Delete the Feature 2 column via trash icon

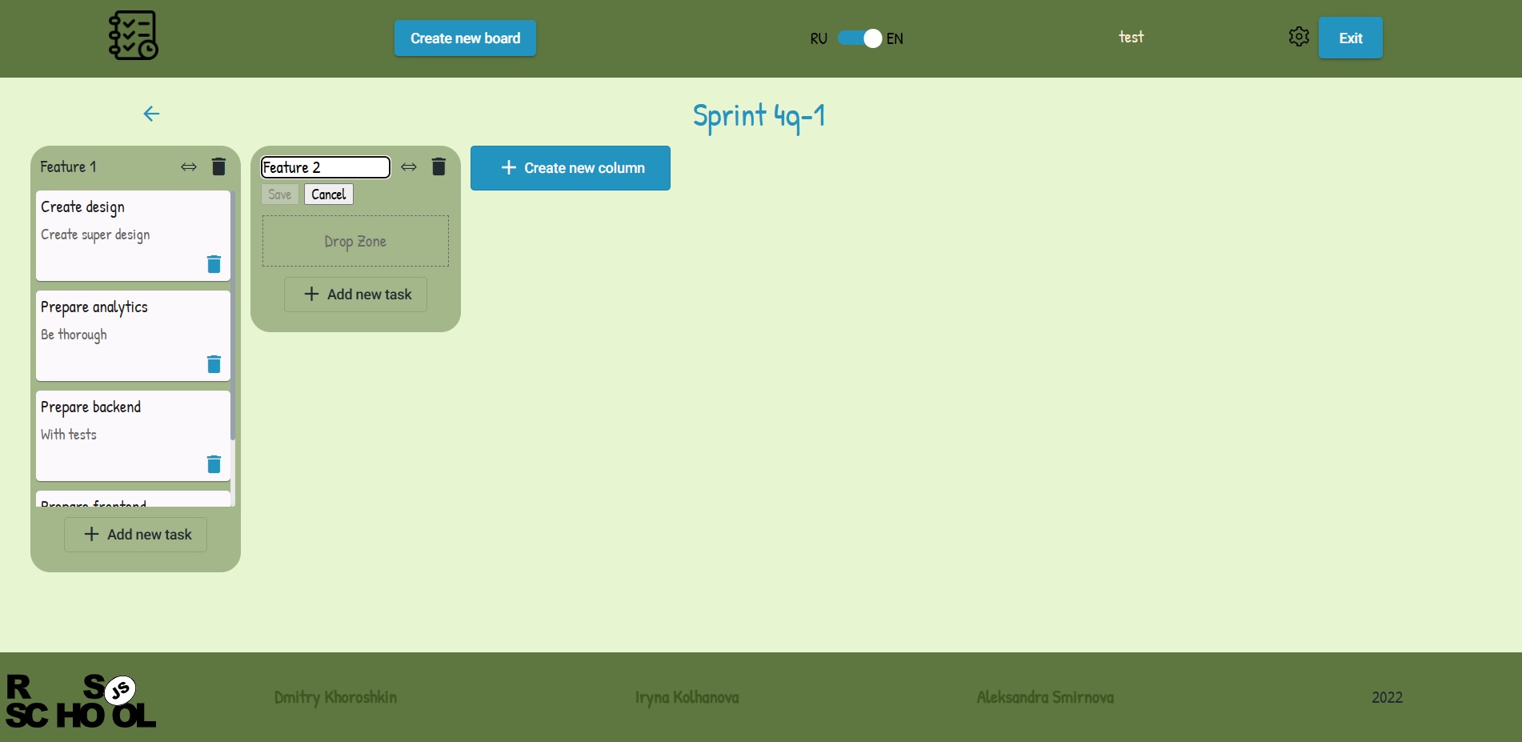(x=439, y=166)
